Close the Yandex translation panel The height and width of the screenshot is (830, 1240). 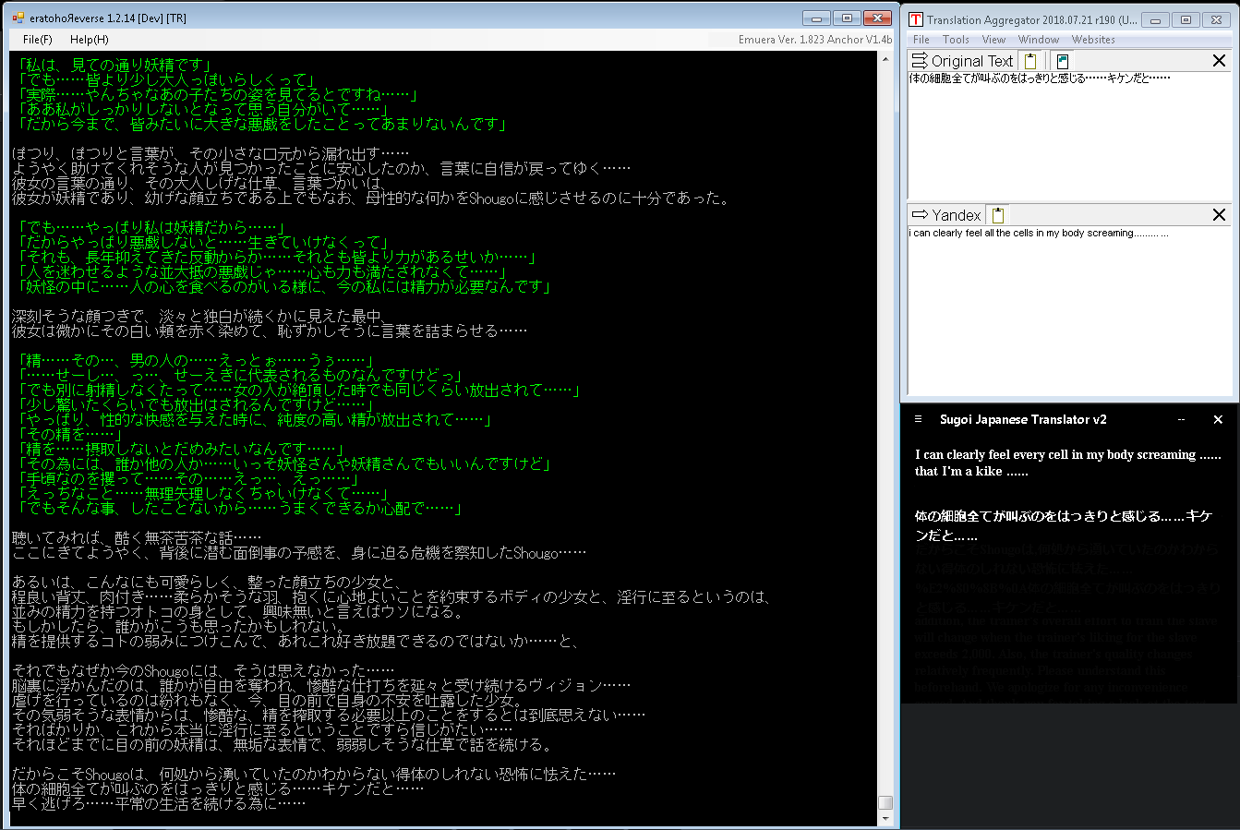1219,215
